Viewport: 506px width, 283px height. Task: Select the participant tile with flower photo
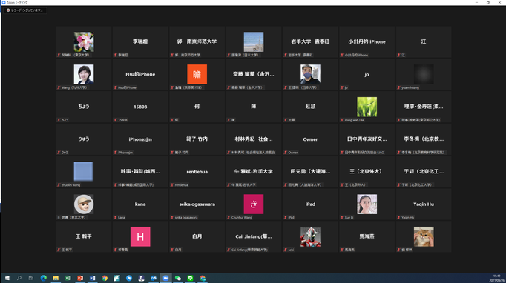pos(84,42)
